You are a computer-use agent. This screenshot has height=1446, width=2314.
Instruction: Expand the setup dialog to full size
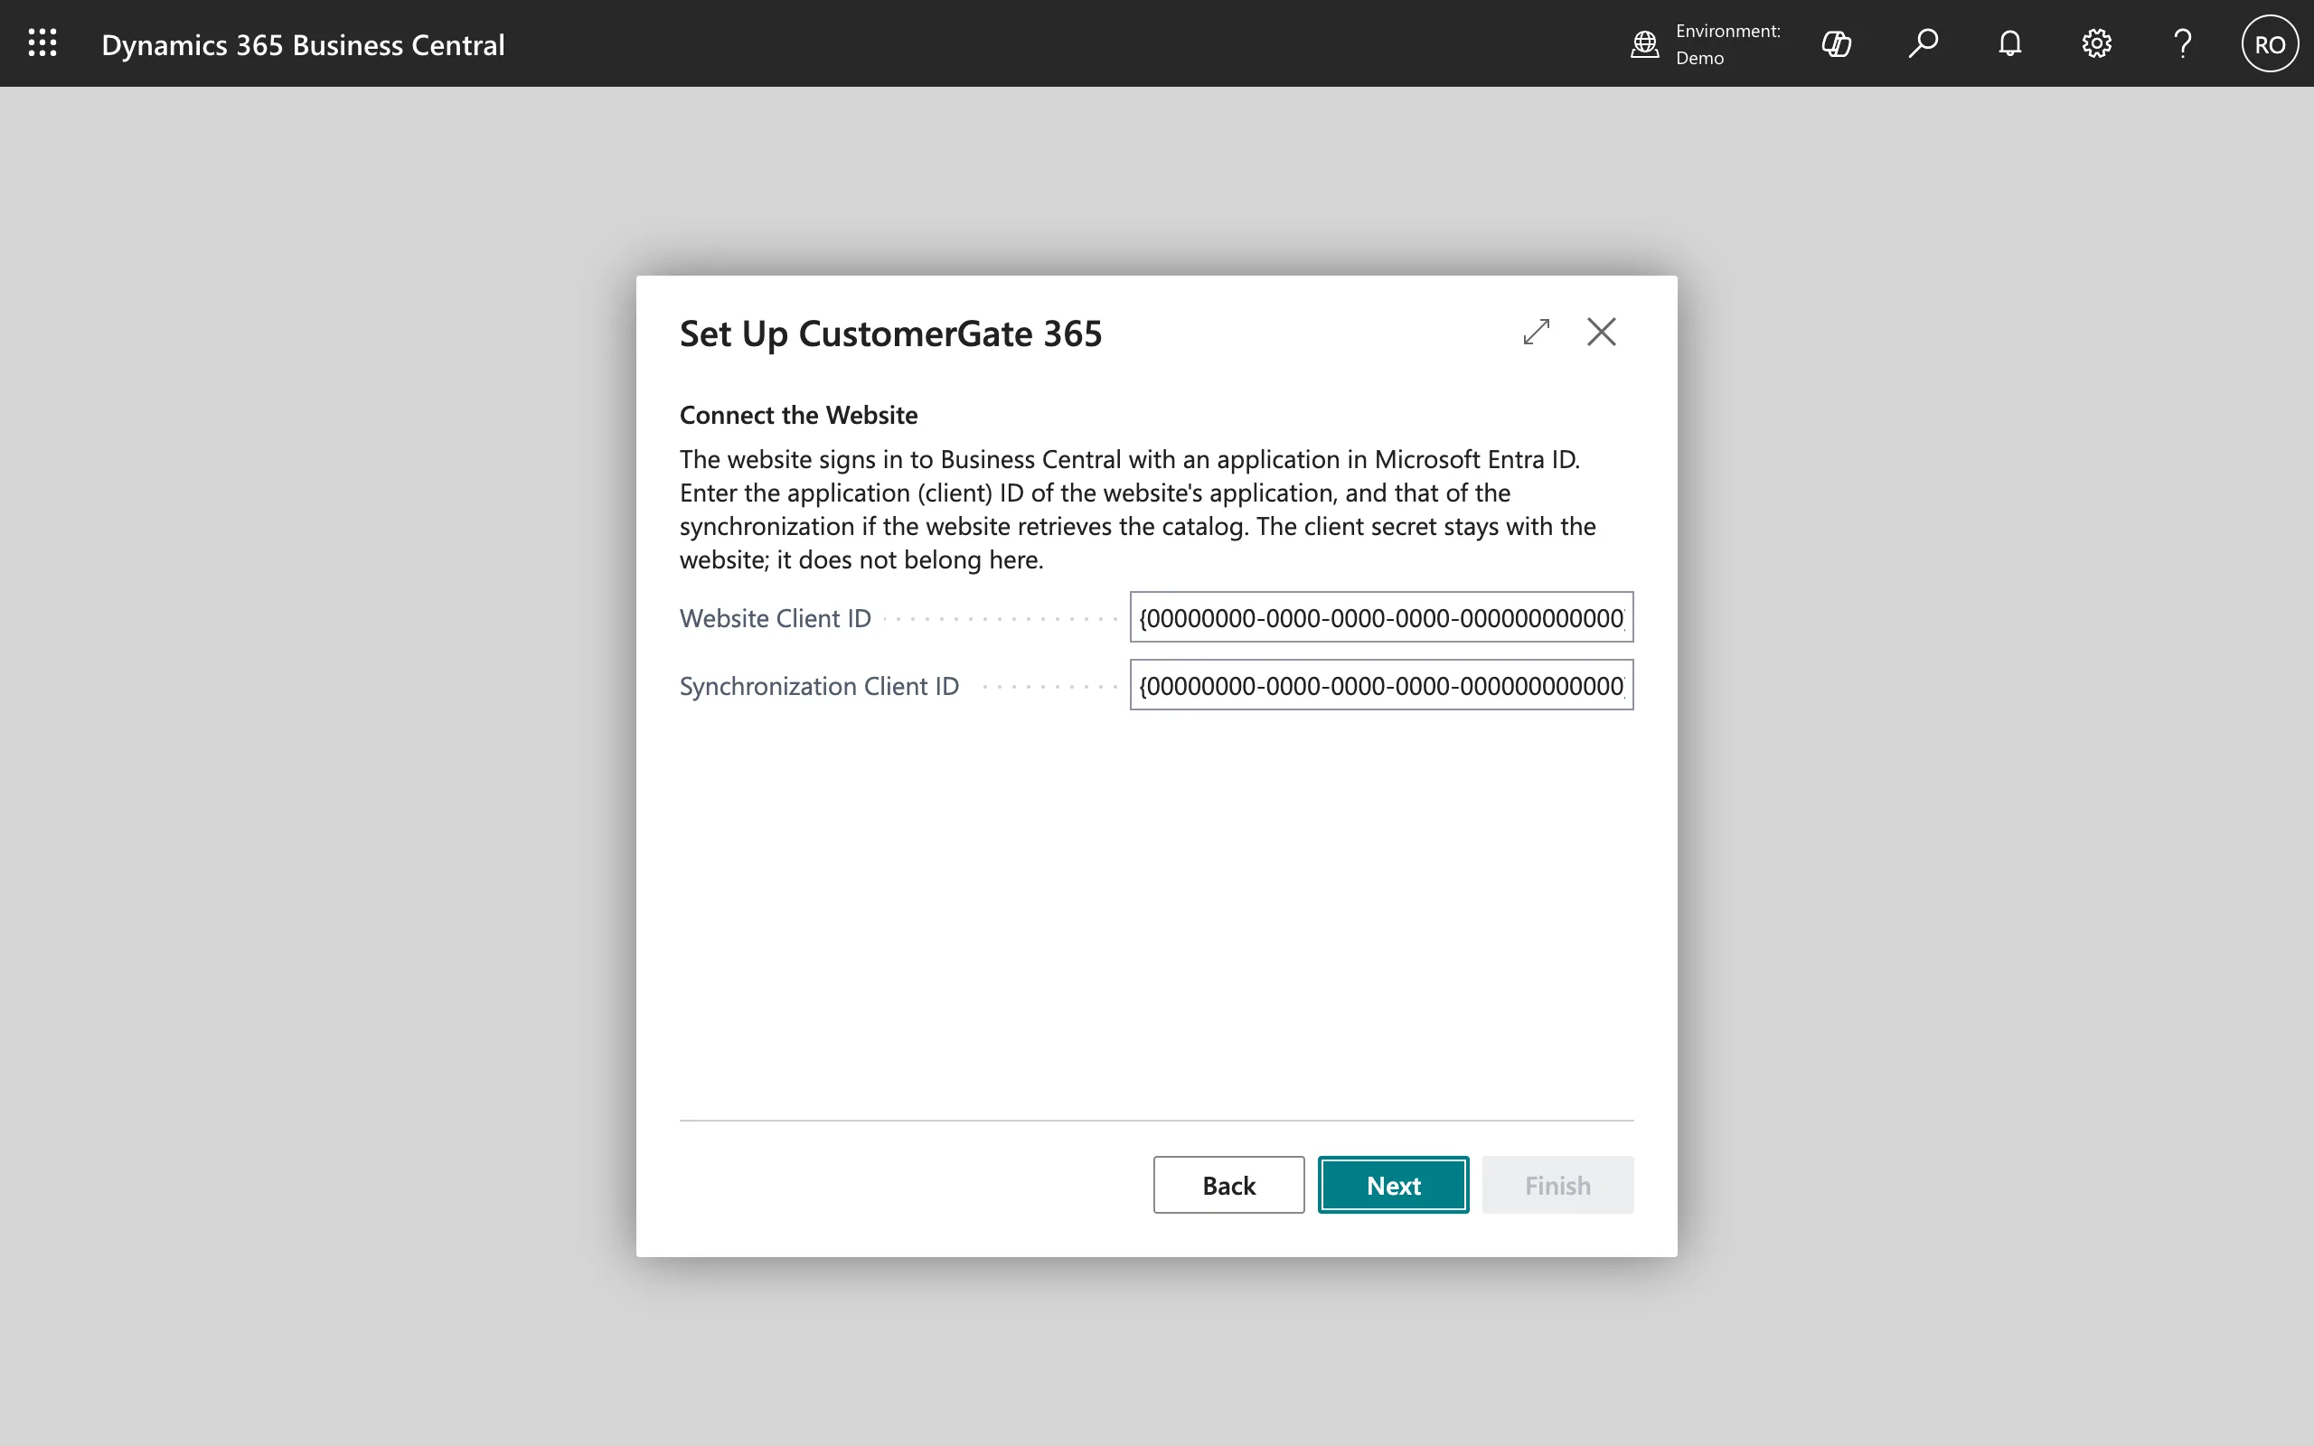pos(1536,332)
